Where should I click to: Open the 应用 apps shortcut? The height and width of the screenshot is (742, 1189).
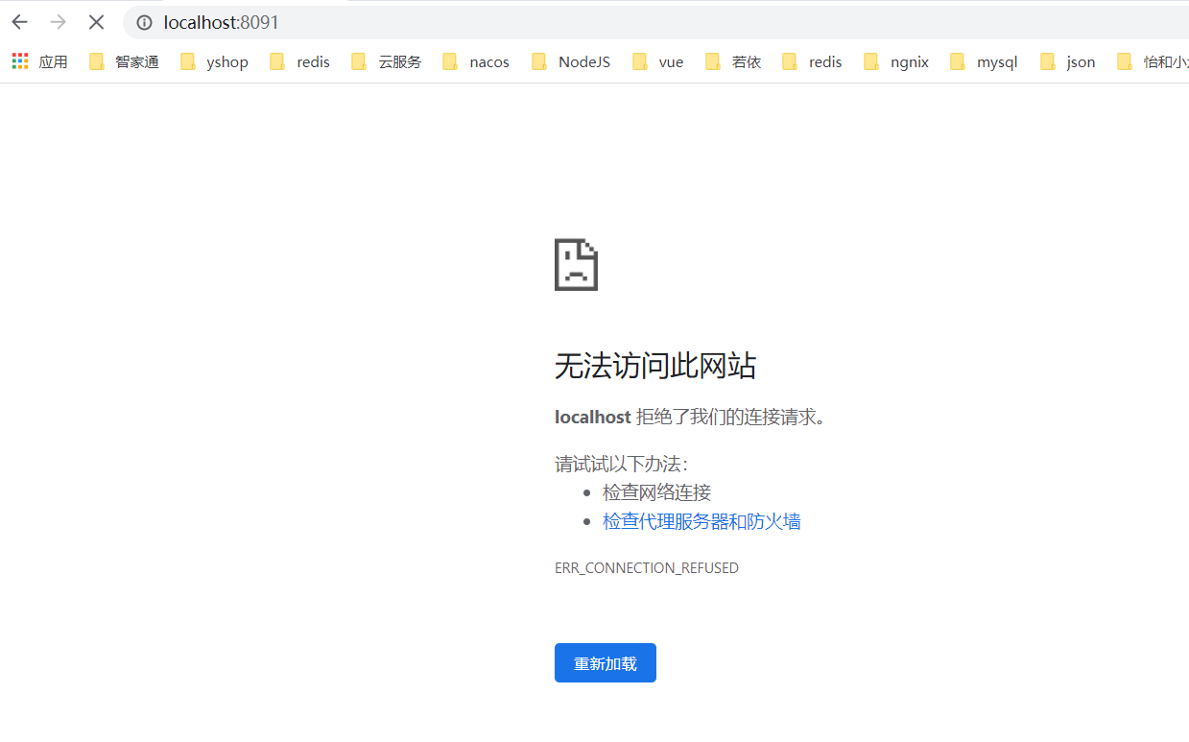coord(39,62)
